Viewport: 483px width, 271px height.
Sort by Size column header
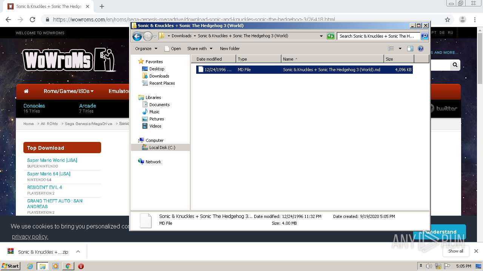[x=399, y=59]
